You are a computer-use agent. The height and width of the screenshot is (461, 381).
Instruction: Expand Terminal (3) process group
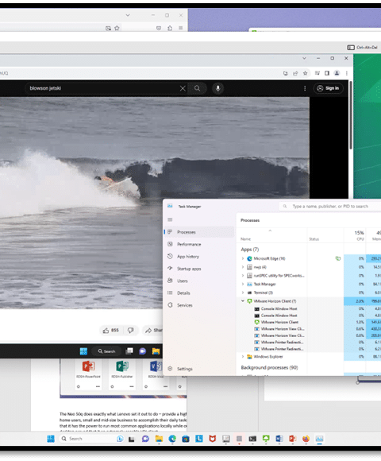click(x=243, y=292)
